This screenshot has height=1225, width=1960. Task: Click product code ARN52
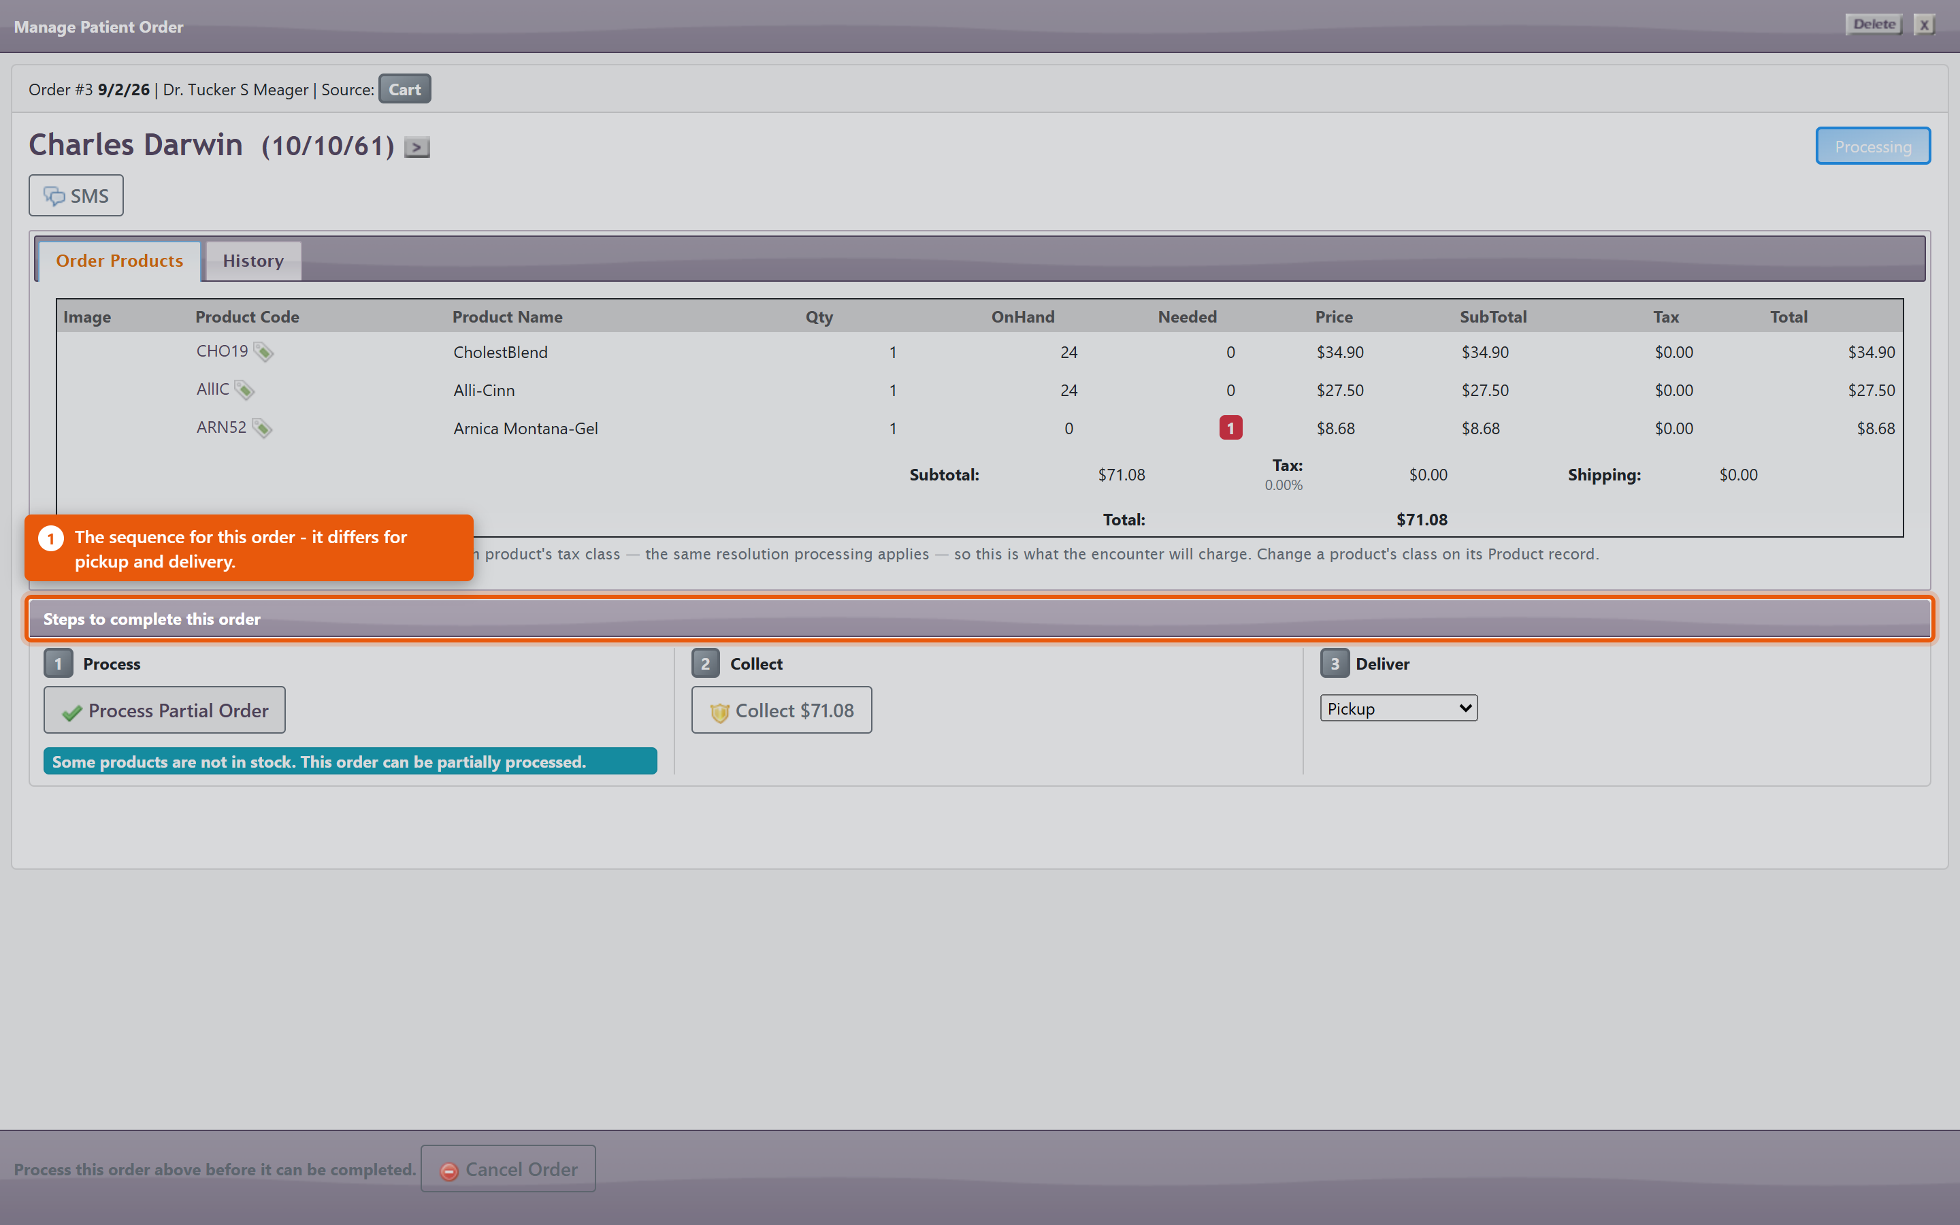[x=221, y=427]
